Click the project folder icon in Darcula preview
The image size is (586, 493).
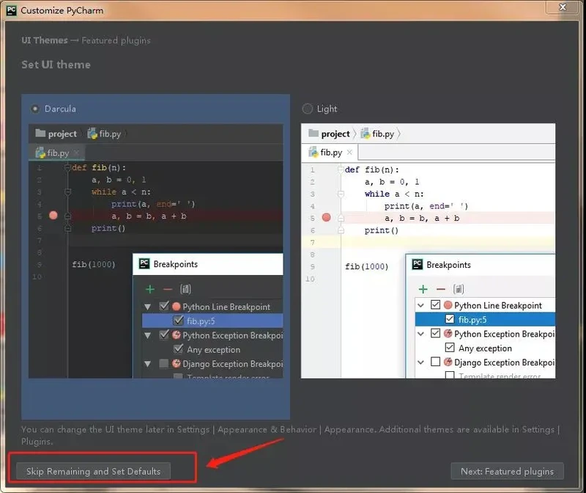coord(40,134)
